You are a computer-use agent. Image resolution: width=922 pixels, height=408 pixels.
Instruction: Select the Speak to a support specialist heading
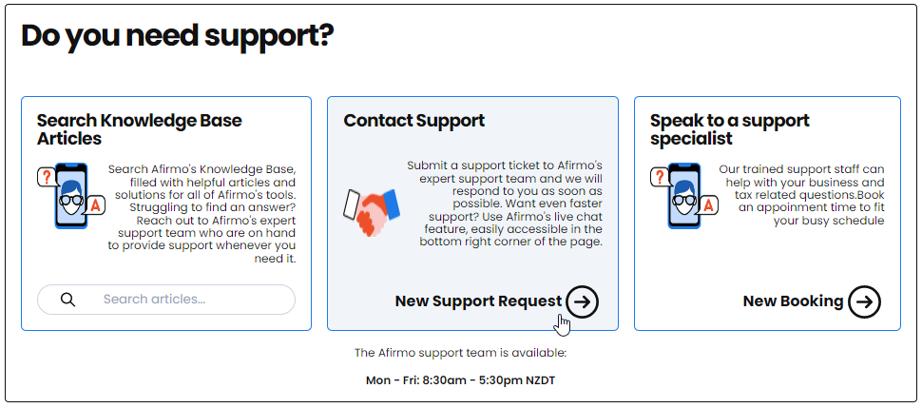coord(730,129)
